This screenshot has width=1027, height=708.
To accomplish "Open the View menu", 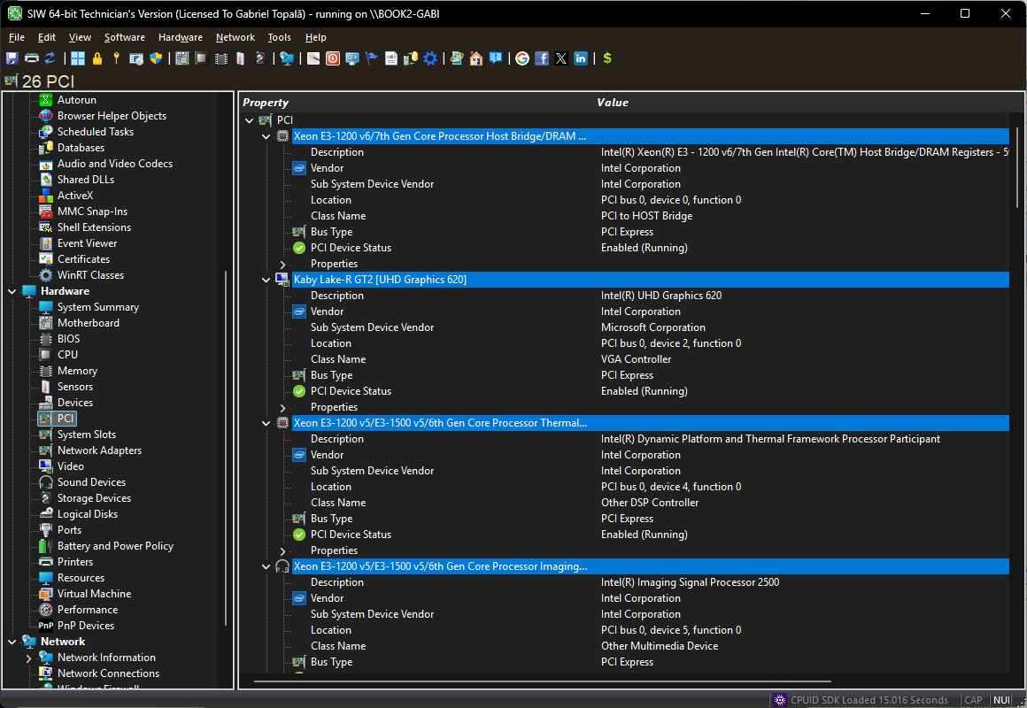I will pos(80,37).
